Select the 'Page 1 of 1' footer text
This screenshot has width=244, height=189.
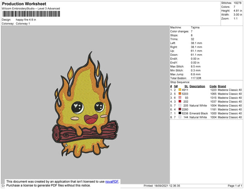pyautogui.click(x=235, y=186)
